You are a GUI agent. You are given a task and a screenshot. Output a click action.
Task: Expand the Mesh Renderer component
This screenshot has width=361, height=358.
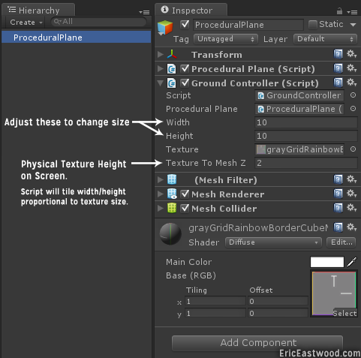click(x=161, y=194)
